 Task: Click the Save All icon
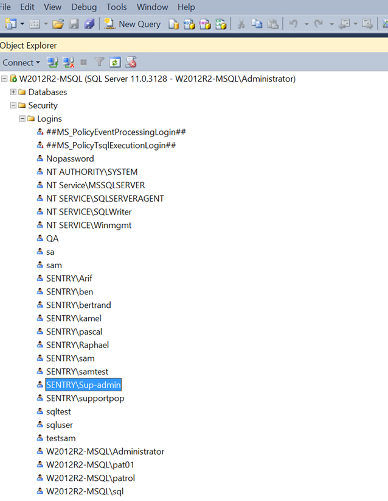tap(89, 24)
